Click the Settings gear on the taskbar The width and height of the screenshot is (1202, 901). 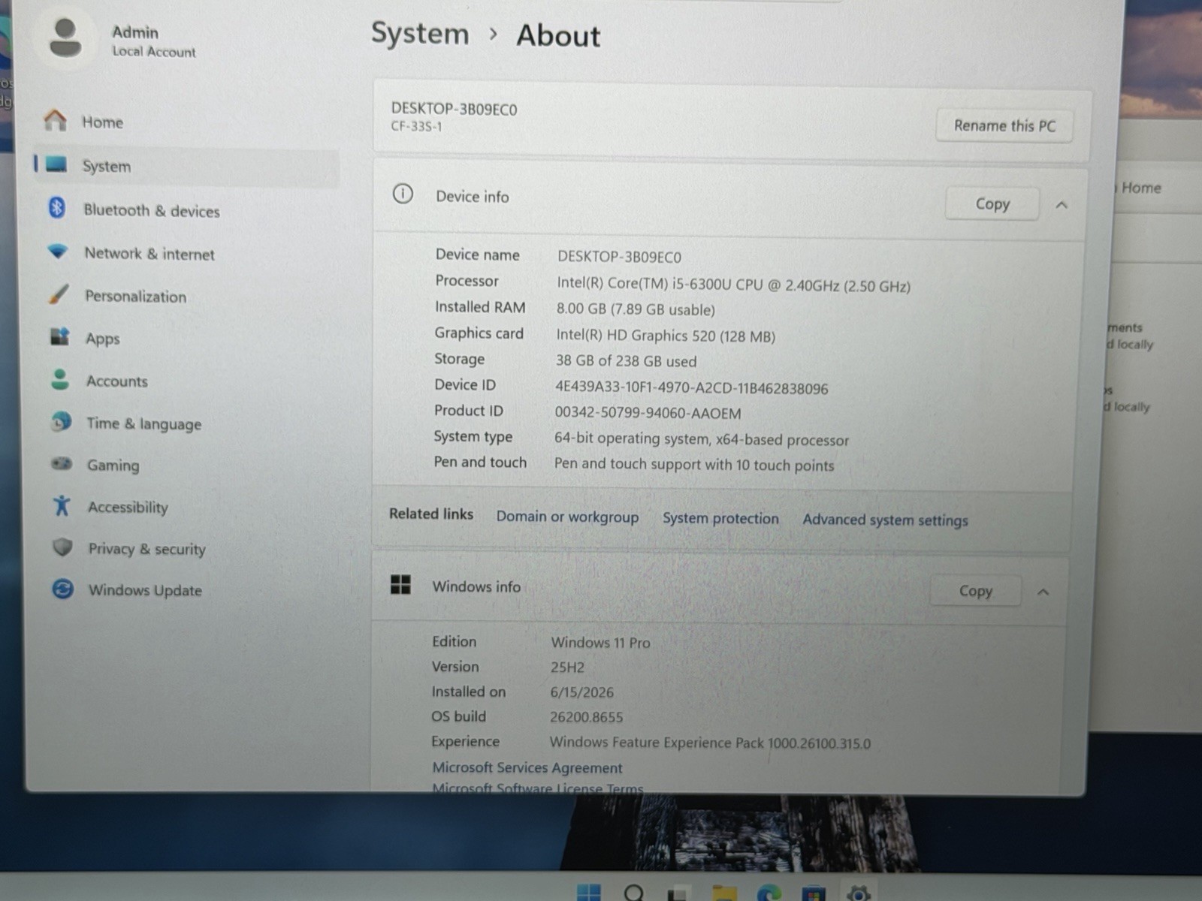pos(858,893)
